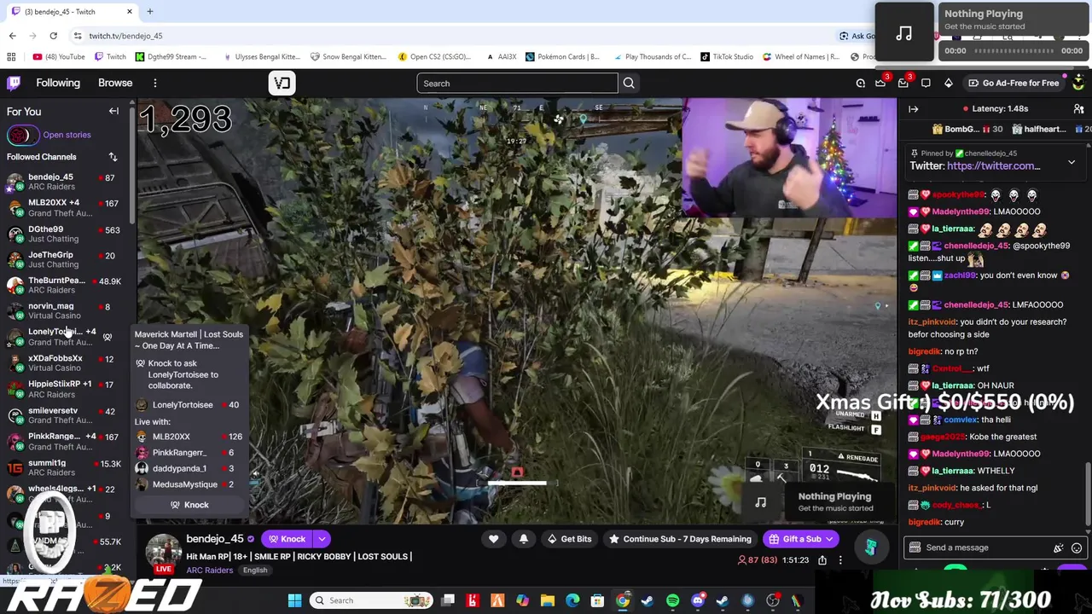Open the pinned twitter.com link
The width and height of the screenshot is (1092, 614).
point(993,166)
